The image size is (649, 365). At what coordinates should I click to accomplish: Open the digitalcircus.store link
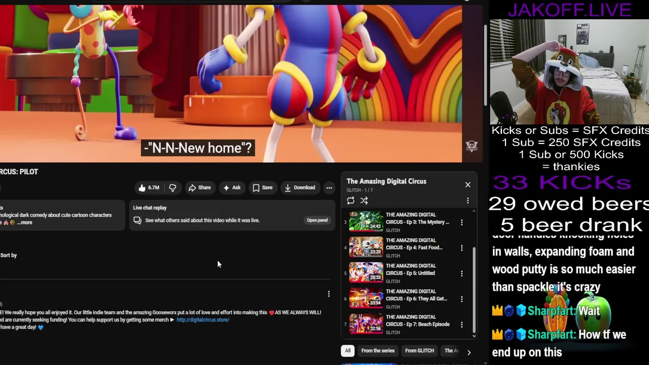pos(203,320)
